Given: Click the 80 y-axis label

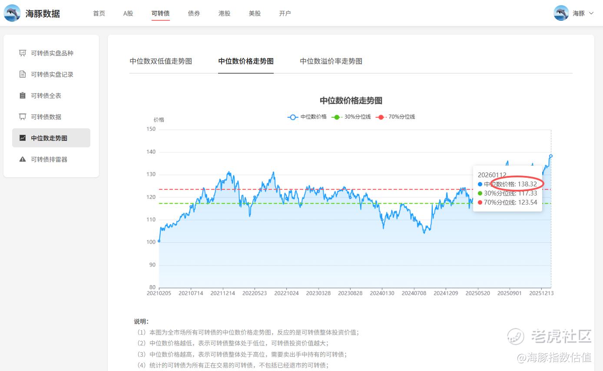Looking at the screenshot, I should pyautogui.click(x=152, y=287).
